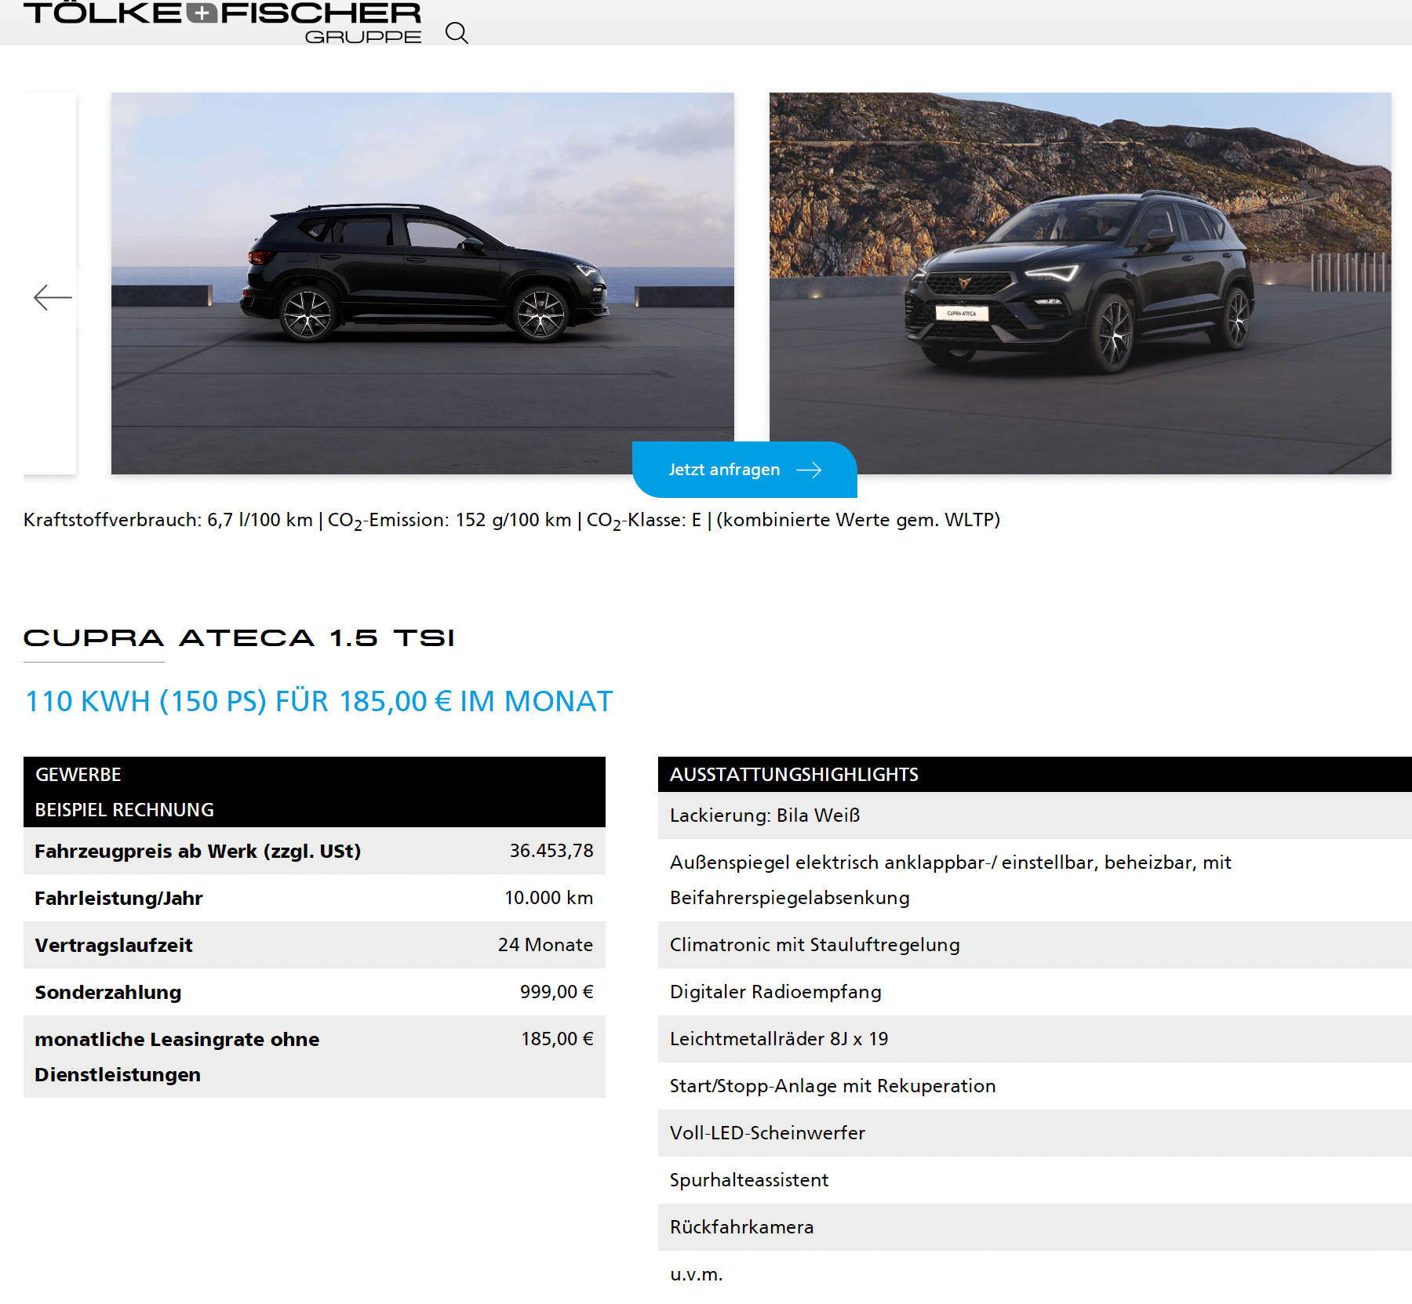
Task: Click the Spurhalteassistent row
Action: (x=1035, y=1180)
